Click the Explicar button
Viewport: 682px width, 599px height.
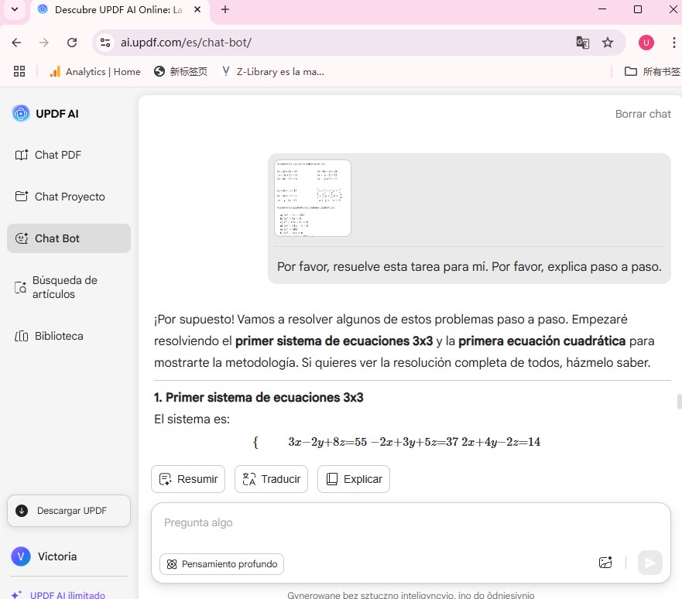pos(353,479)
